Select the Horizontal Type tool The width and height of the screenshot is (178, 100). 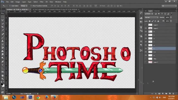coord(3,65)
